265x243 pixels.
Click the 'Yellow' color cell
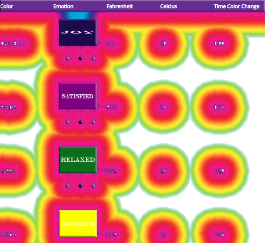click(8, 235)
